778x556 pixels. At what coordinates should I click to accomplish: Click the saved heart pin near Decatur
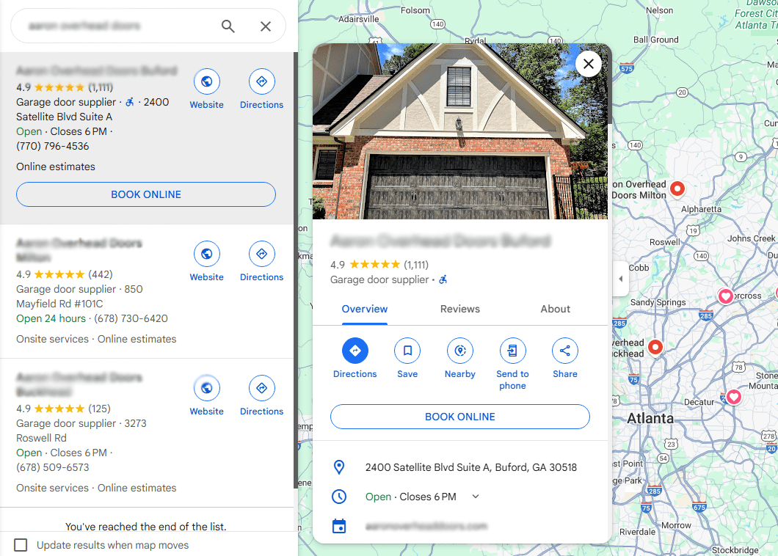[734, 397]
